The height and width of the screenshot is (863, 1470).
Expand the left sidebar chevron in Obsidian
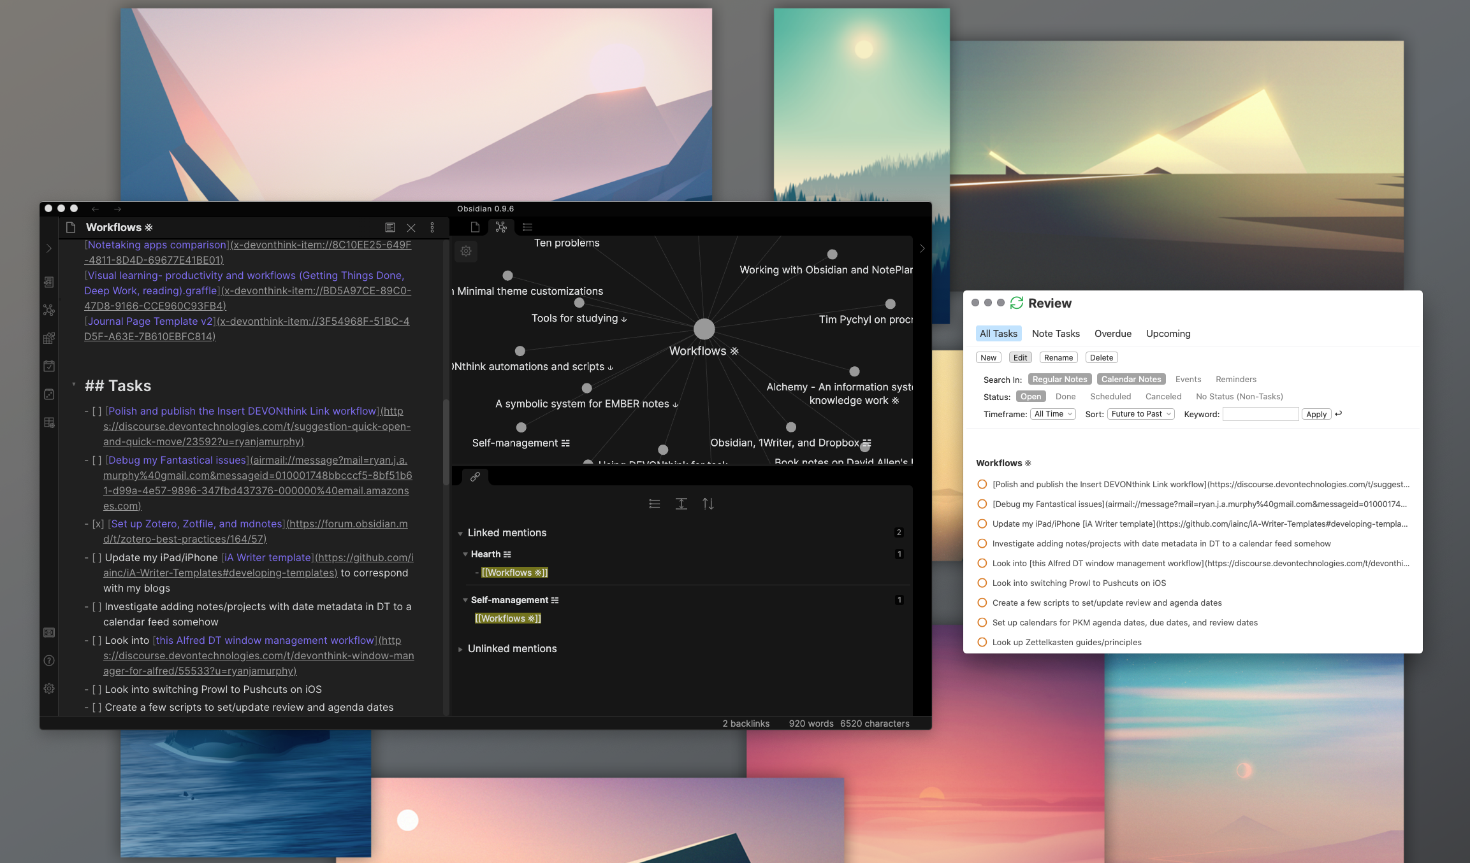[x=49, y=248]
